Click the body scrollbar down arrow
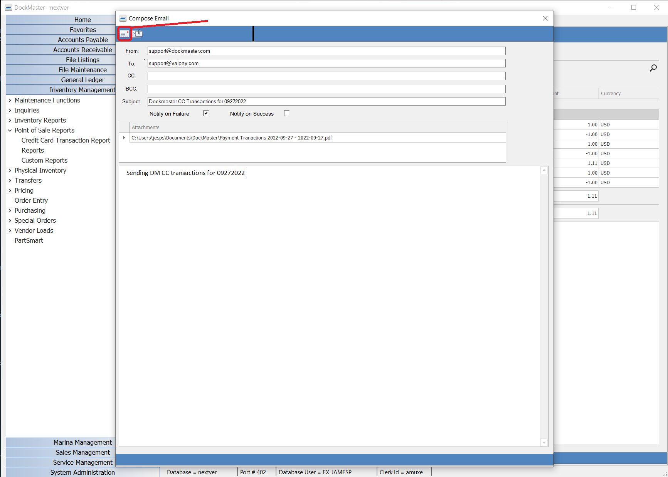The width and height of the screenshot is (668, 477). [x=544, y=443]
